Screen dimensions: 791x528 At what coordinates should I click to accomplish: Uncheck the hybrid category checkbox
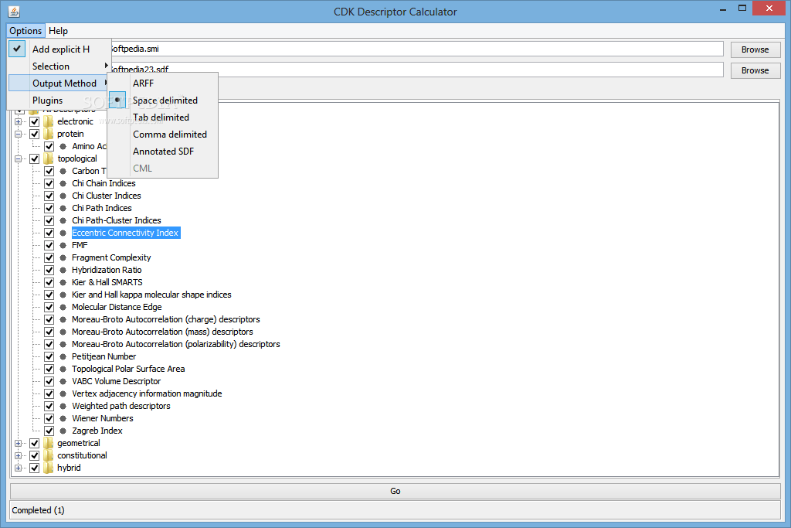pos(34,468)
